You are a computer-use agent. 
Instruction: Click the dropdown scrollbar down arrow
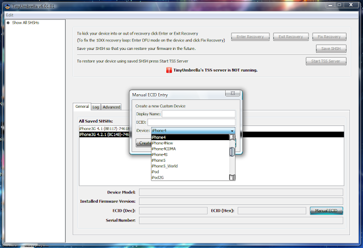coord(232,178)
